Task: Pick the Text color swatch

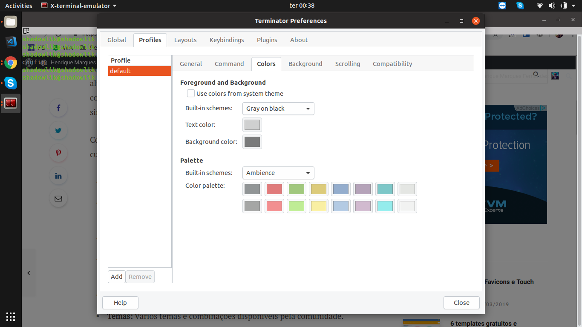Action: pos(252,125)
